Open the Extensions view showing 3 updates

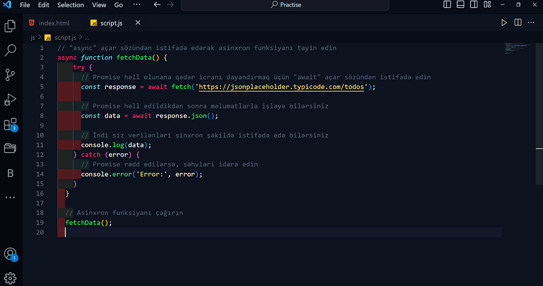pyautogui.click(x=10, y=124)
